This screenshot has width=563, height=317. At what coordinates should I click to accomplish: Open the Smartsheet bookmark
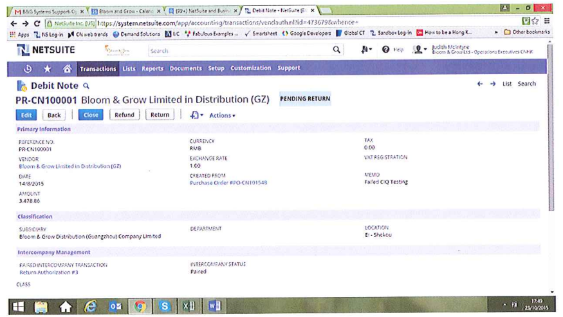point(261,34)
